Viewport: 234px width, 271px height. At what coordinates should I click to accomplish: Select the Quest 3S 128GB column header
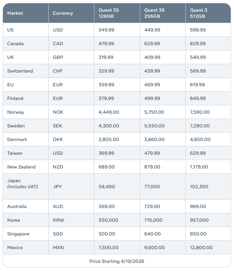click(109, 13)
